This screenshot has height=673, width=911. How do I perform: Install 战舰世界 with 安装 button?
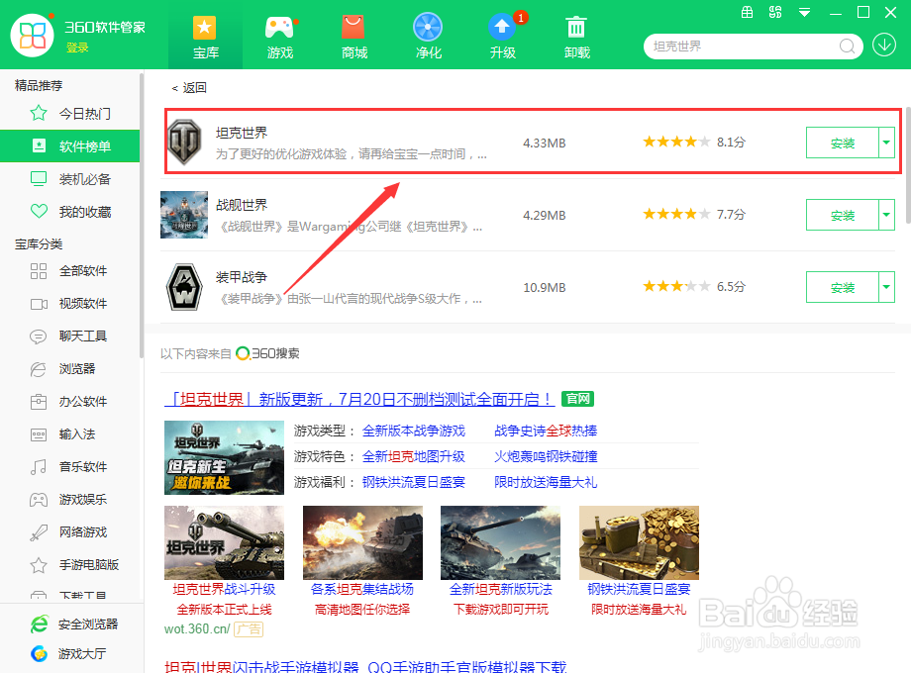click(843, 215)
